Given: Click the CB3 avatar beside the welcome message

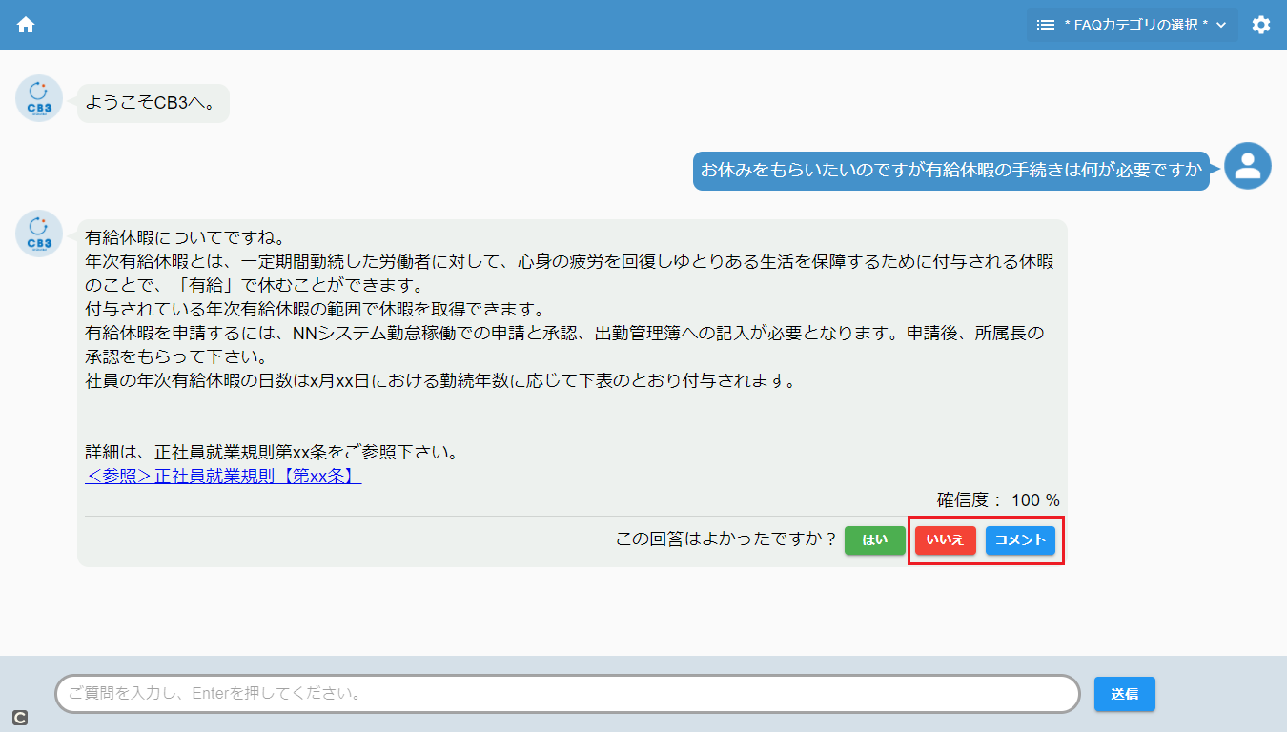Looking at the screenshot, I should coord(39,98).
